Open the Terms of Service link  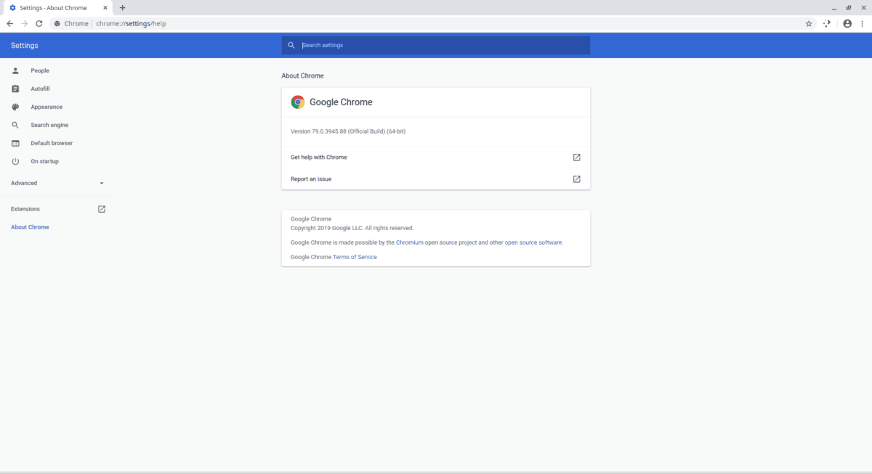click(x=355, y=257)
